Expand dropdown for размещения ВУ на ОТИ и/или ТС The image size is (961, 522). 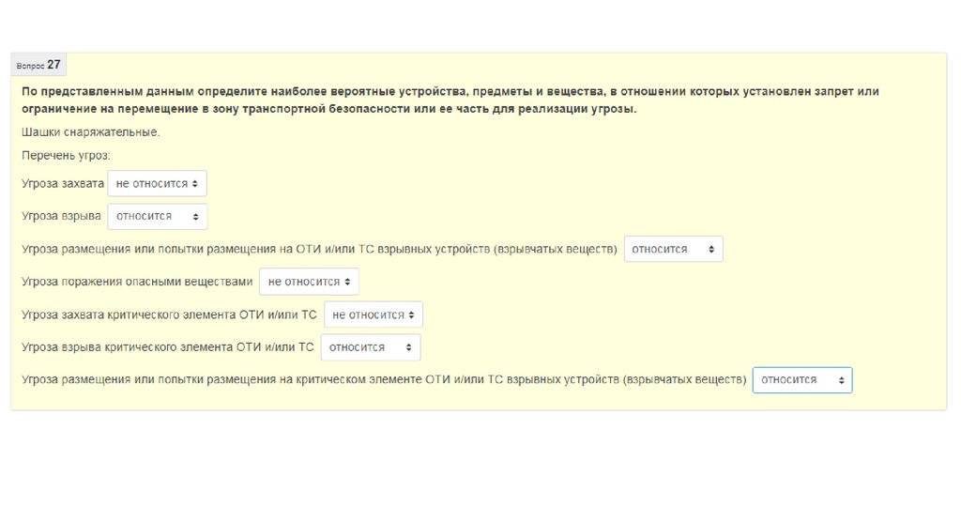(x=673, y=249)
